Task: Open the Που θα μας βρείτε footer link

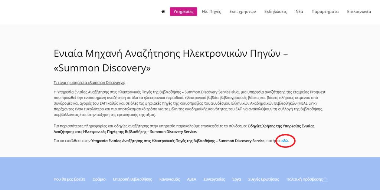Action: pyautogui.click(x=69, y=179)
